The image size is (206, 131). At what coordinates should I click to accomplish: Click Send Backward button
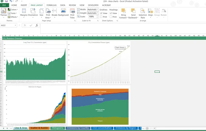click(x=133, y=13)
